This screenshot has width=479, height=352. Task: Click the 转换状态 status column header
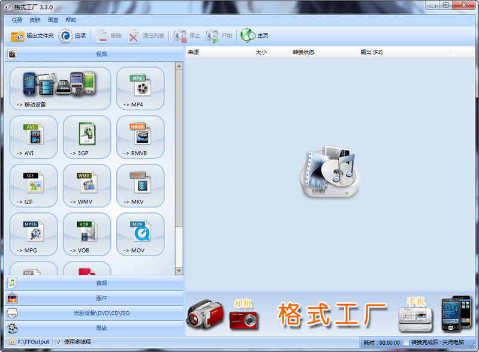[x=324, y=52]
